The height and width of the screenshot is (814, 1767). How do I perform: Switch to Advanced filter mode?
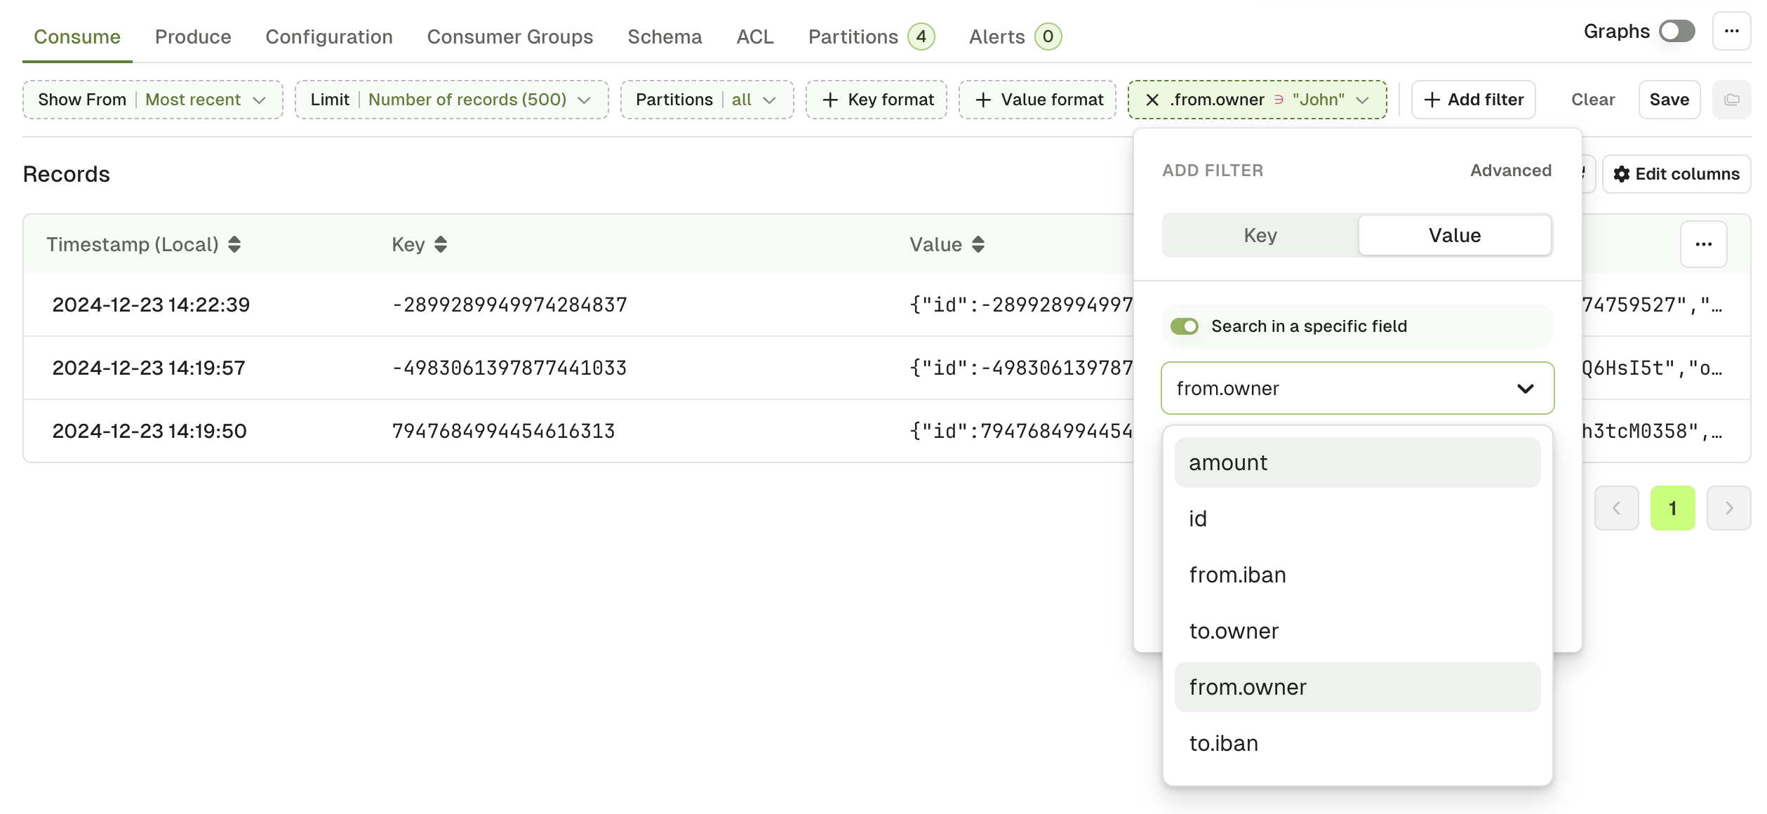(x=1511, y=171)
